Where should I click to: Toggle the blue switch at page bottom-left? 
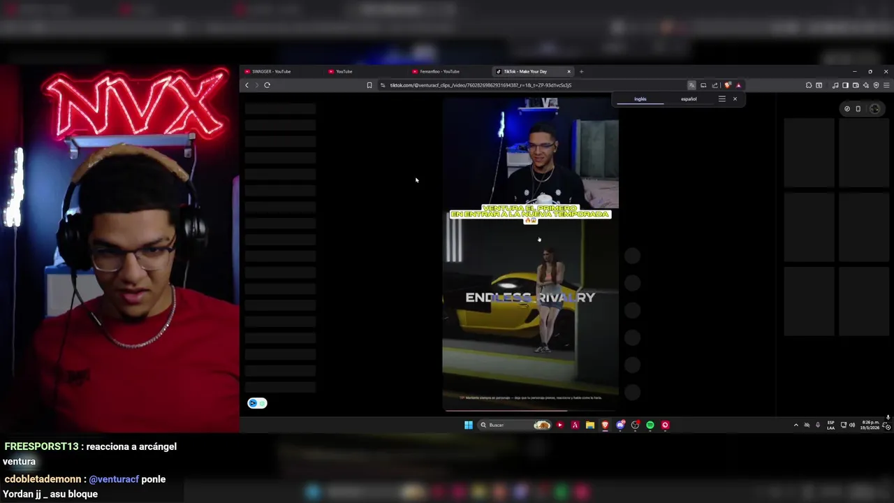tap(257, 403)
